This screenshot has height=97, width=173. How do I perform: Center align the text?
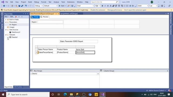pos(119,6)
